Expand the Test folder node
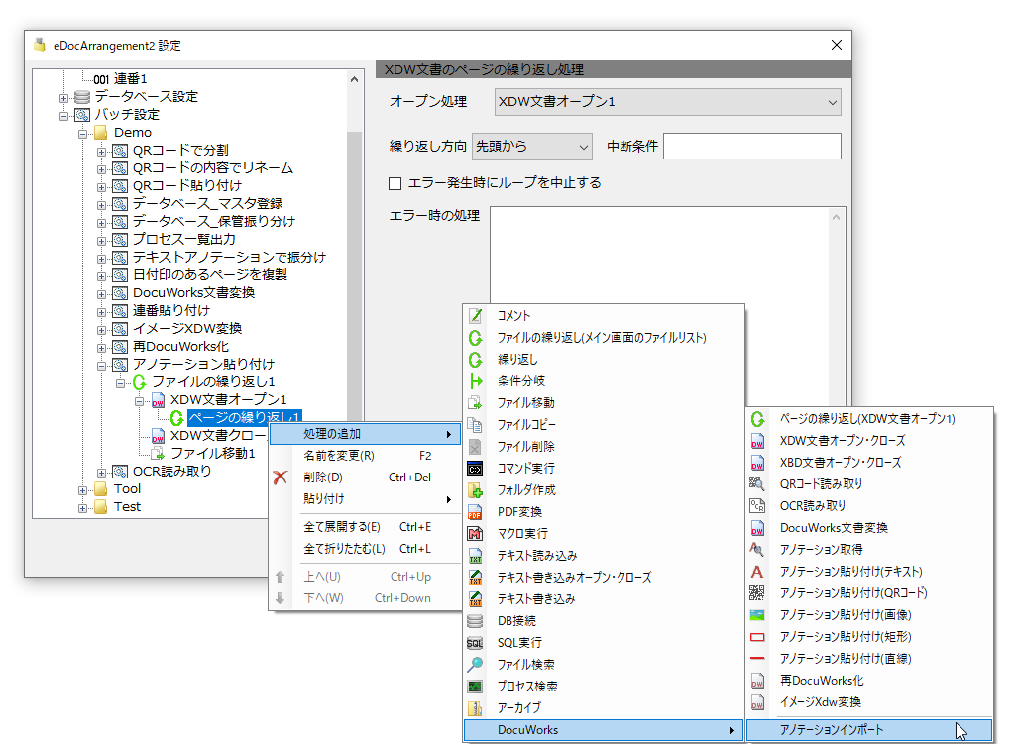Screen dimensions: 1016x744 (82, 509)
